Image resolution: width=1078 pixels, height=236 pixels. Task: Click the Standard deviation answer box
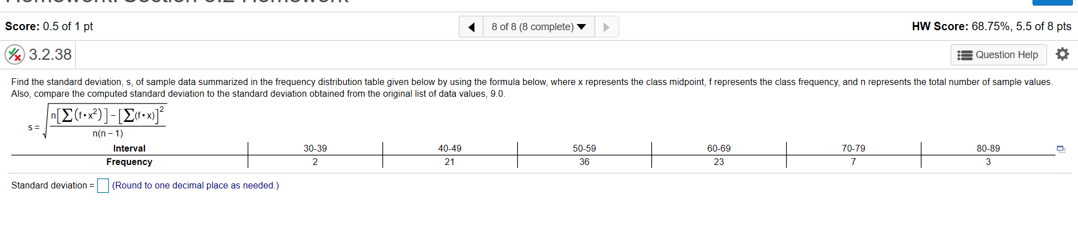tap(103, 186)
